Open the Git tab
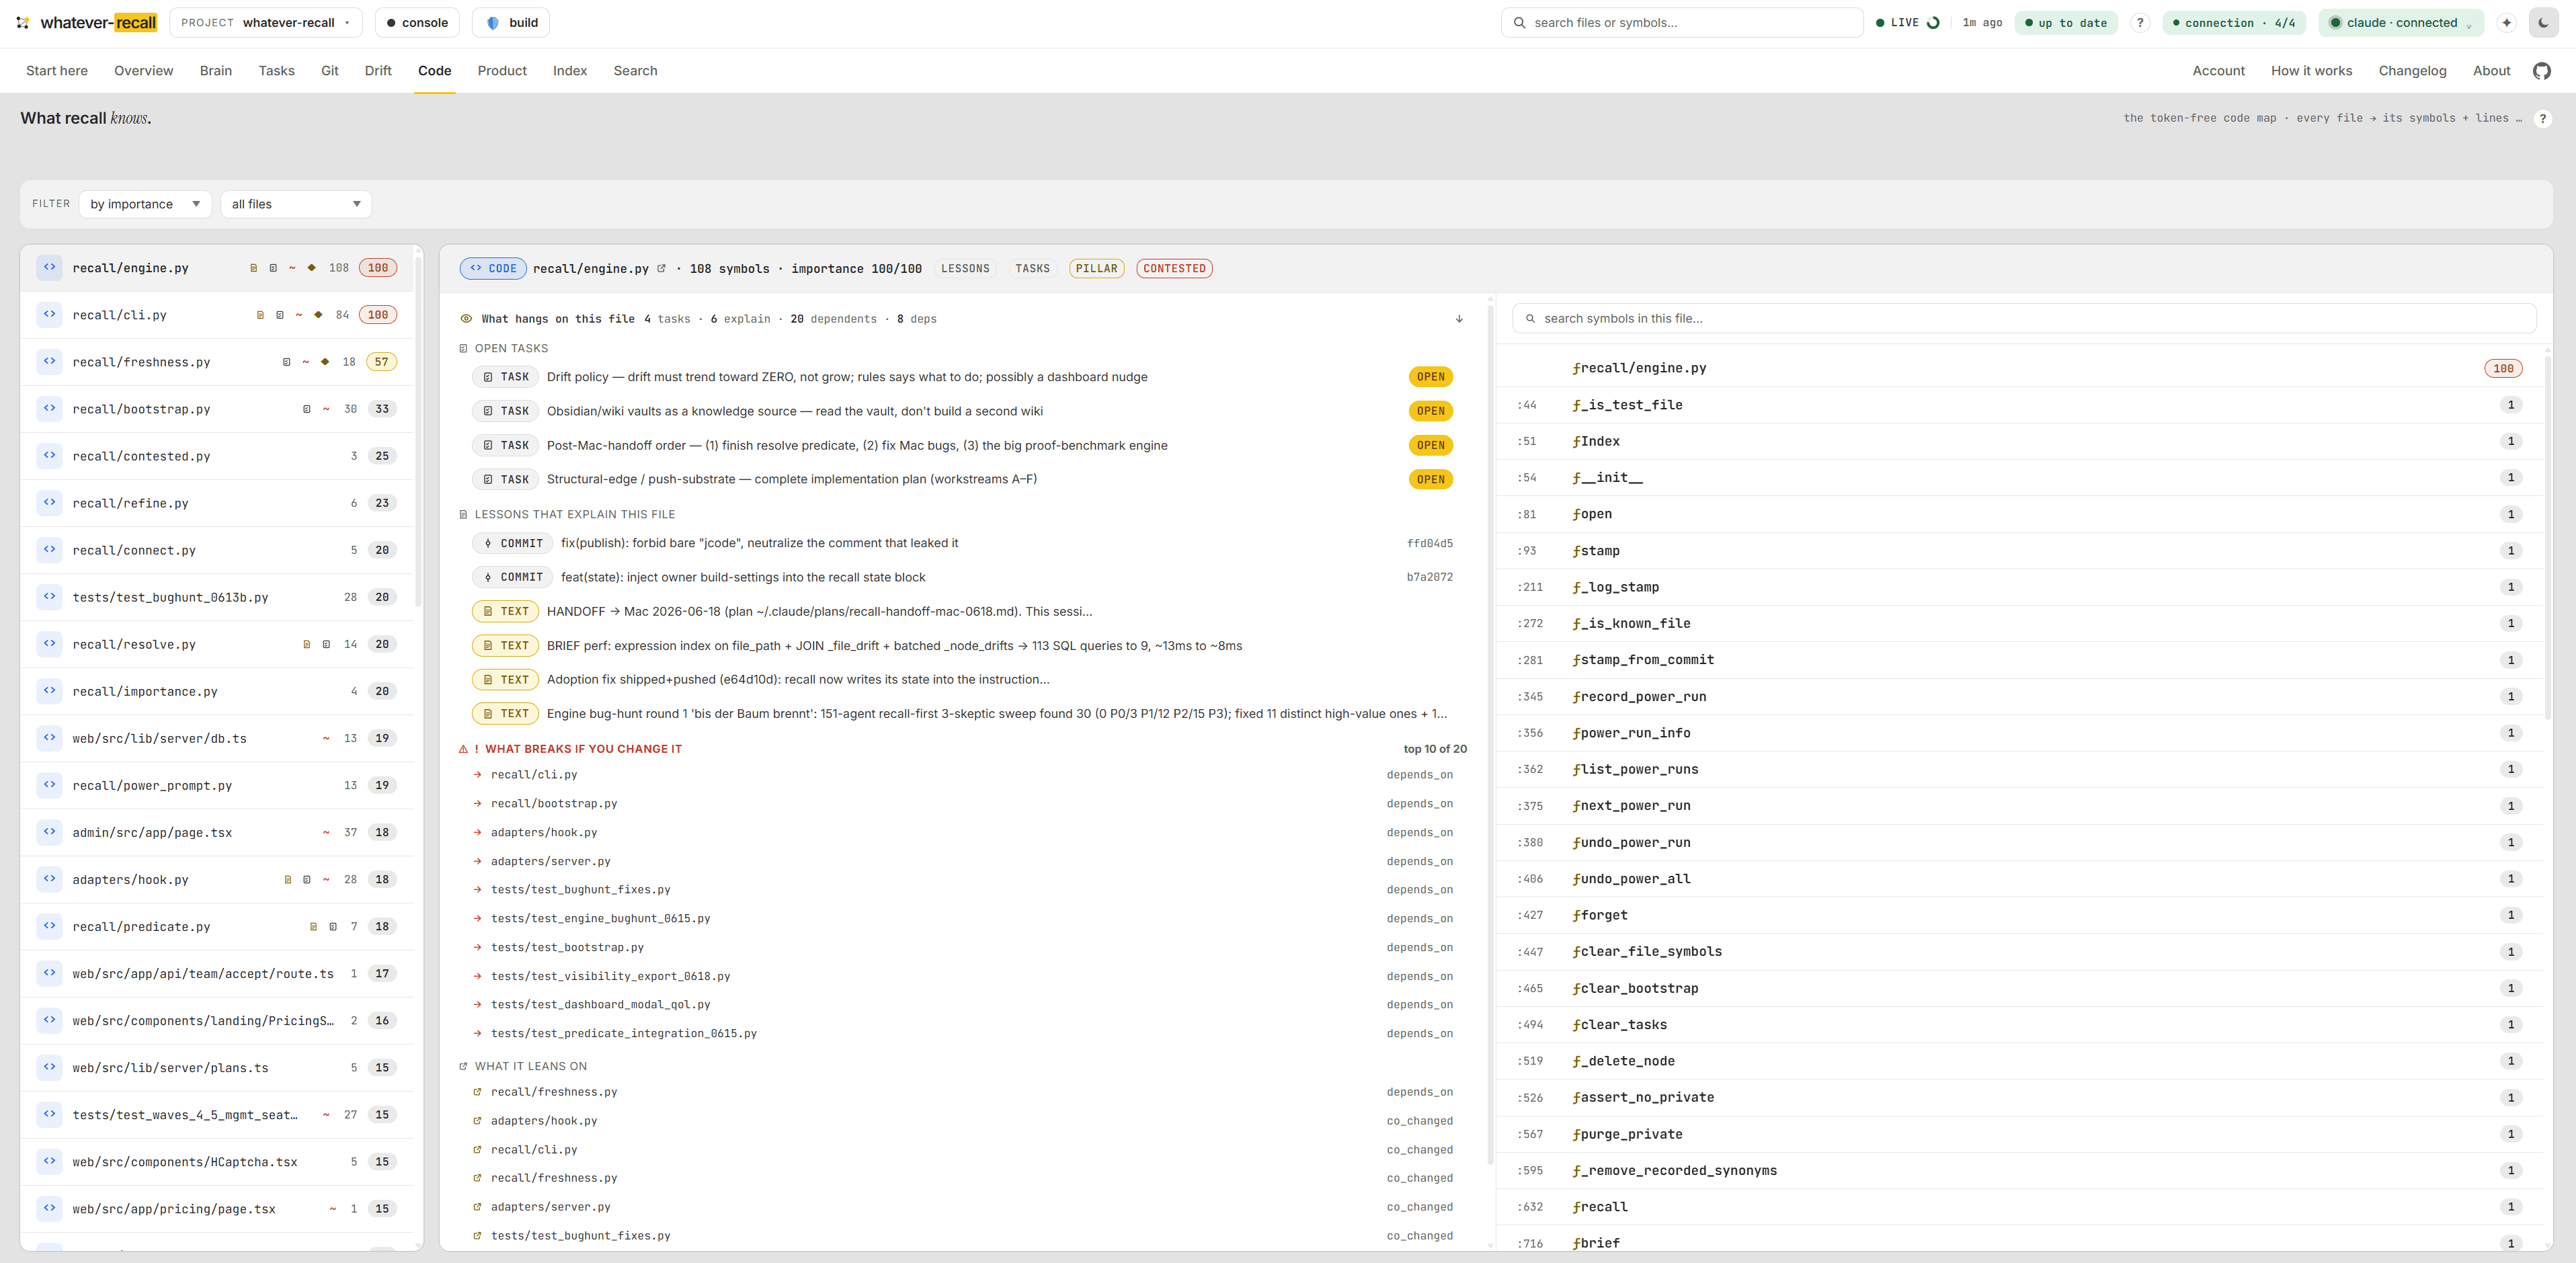 point(329,71)
